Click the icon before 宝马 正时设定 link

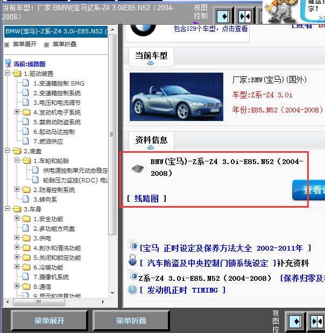coord(133,245)
